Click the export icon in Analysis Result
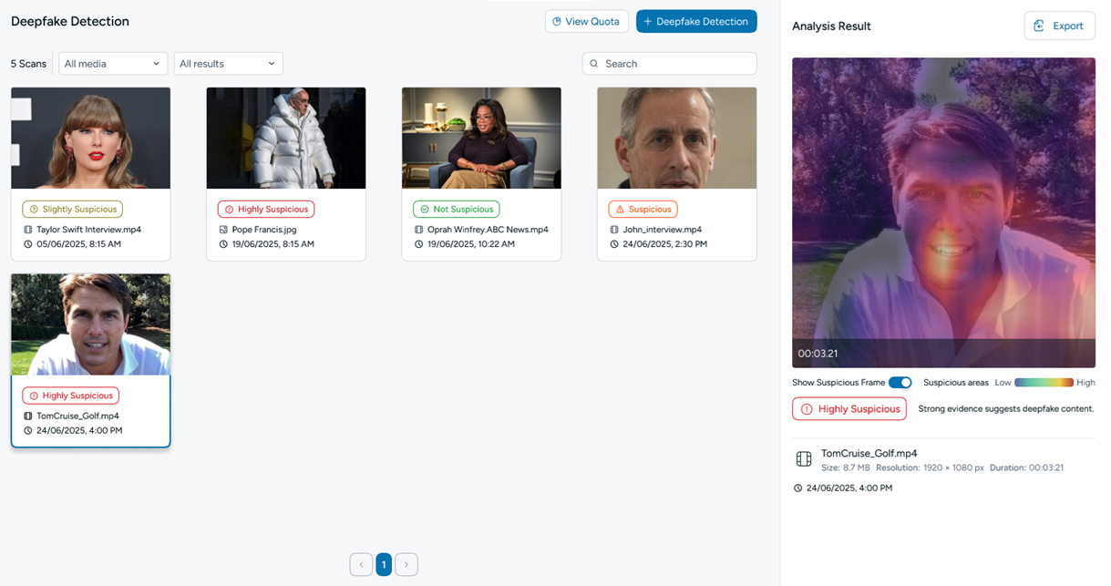 click(x=1039, y=26)
